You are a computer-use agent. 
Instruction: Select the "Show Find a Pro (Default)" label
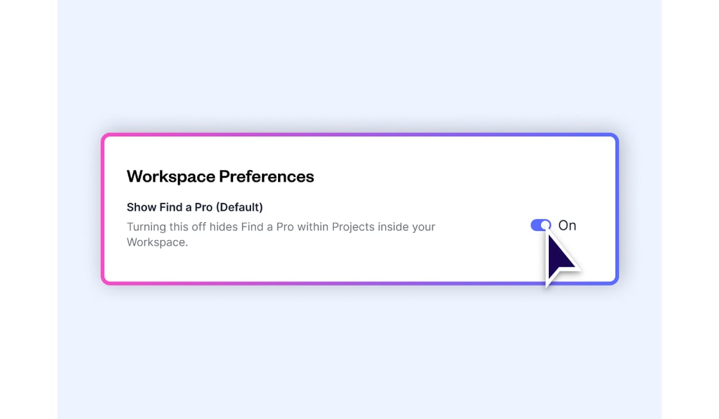point(195,207)
